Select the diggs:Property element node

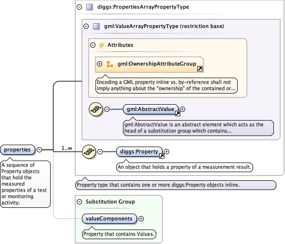(x=139, y=151)
